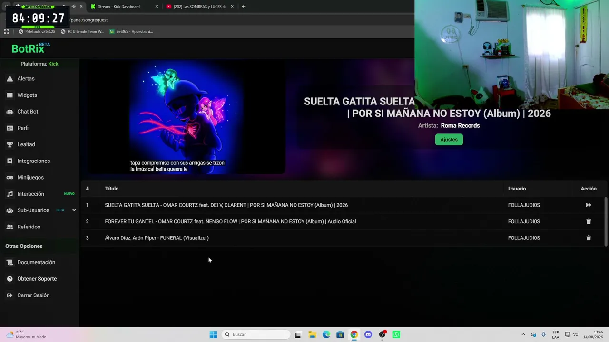Open the Widgets icon in sidebar

(10, 95)
